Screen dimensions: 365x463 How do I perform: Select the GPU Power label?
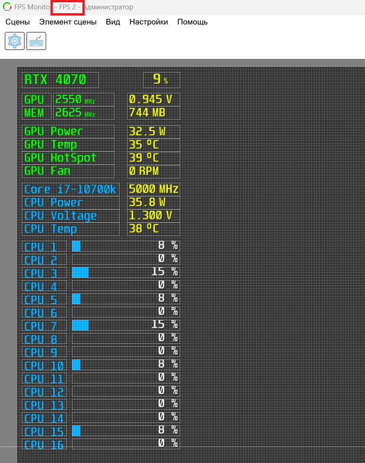tap(68, 131)
